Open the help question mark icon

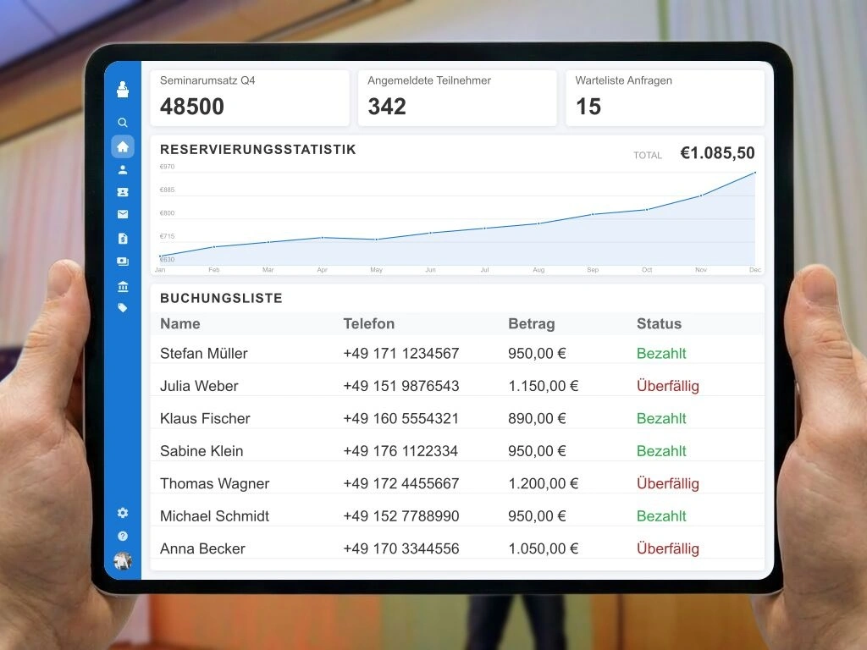click(123, 536)
